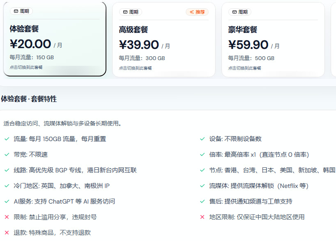Click the red X beside 退款
Image resolution: width=336 pixels, height=241 pixels.
point(7,233)
